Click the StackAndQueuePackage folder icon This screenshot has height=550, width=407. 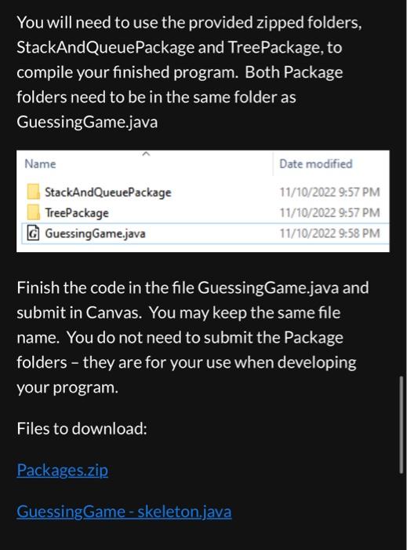[x=33, y=192]
